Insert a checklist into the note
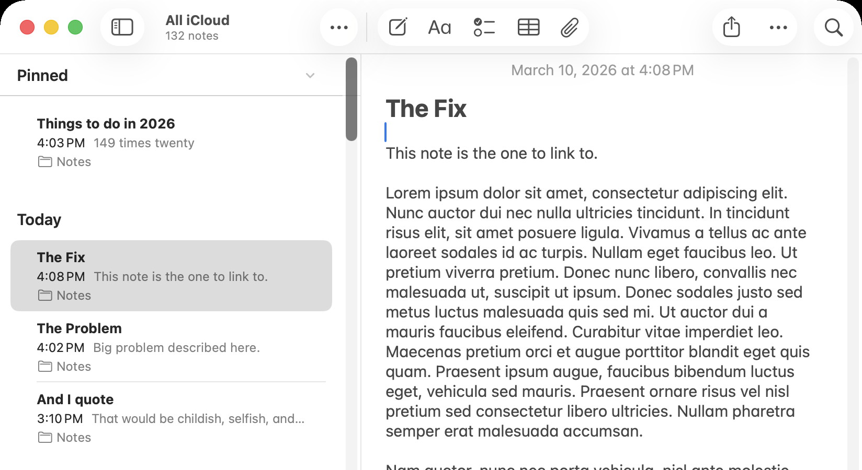Viewport: 862px width, 470px height. 484,27
